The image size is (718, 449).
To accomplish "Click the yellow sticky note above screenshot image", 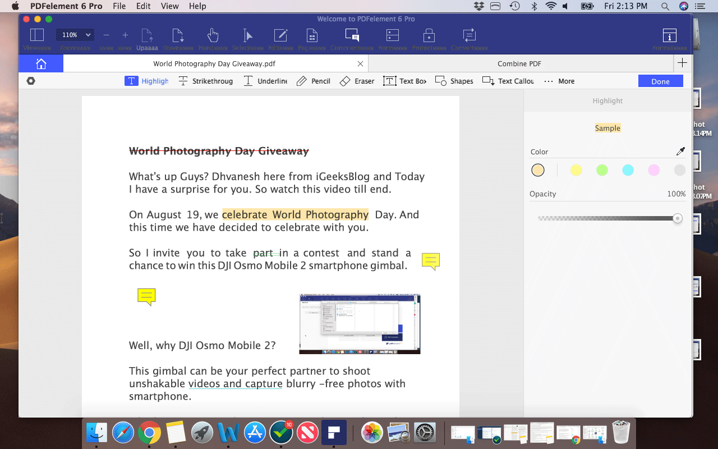I will [x=146, y=296].
